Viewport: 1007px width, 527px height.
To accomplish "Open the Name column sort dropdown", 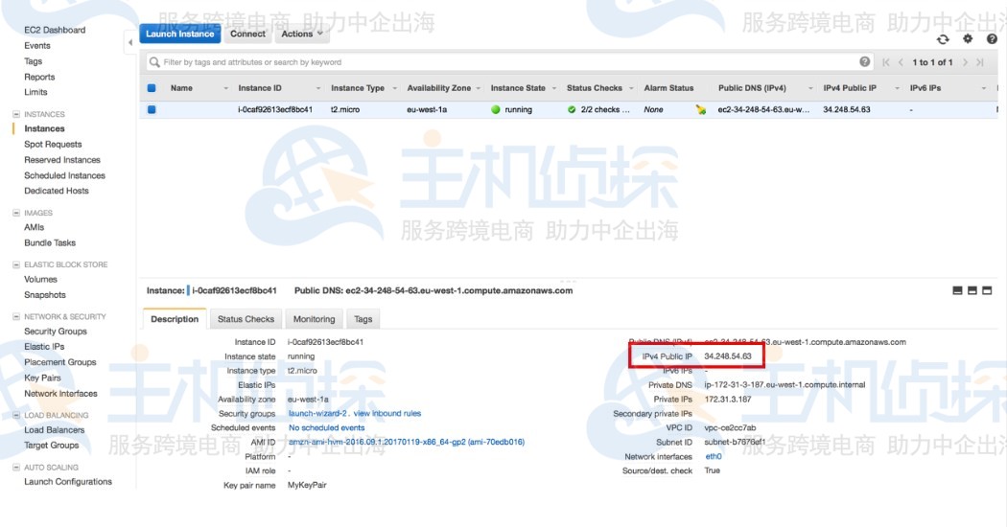I will (x=225, y=88).
